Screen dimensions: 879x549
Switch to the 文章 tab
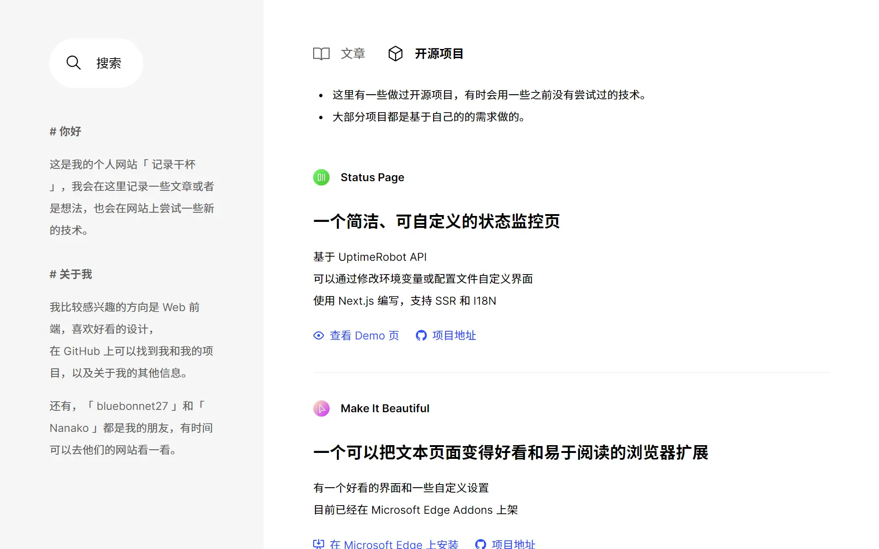coord(353,54)
